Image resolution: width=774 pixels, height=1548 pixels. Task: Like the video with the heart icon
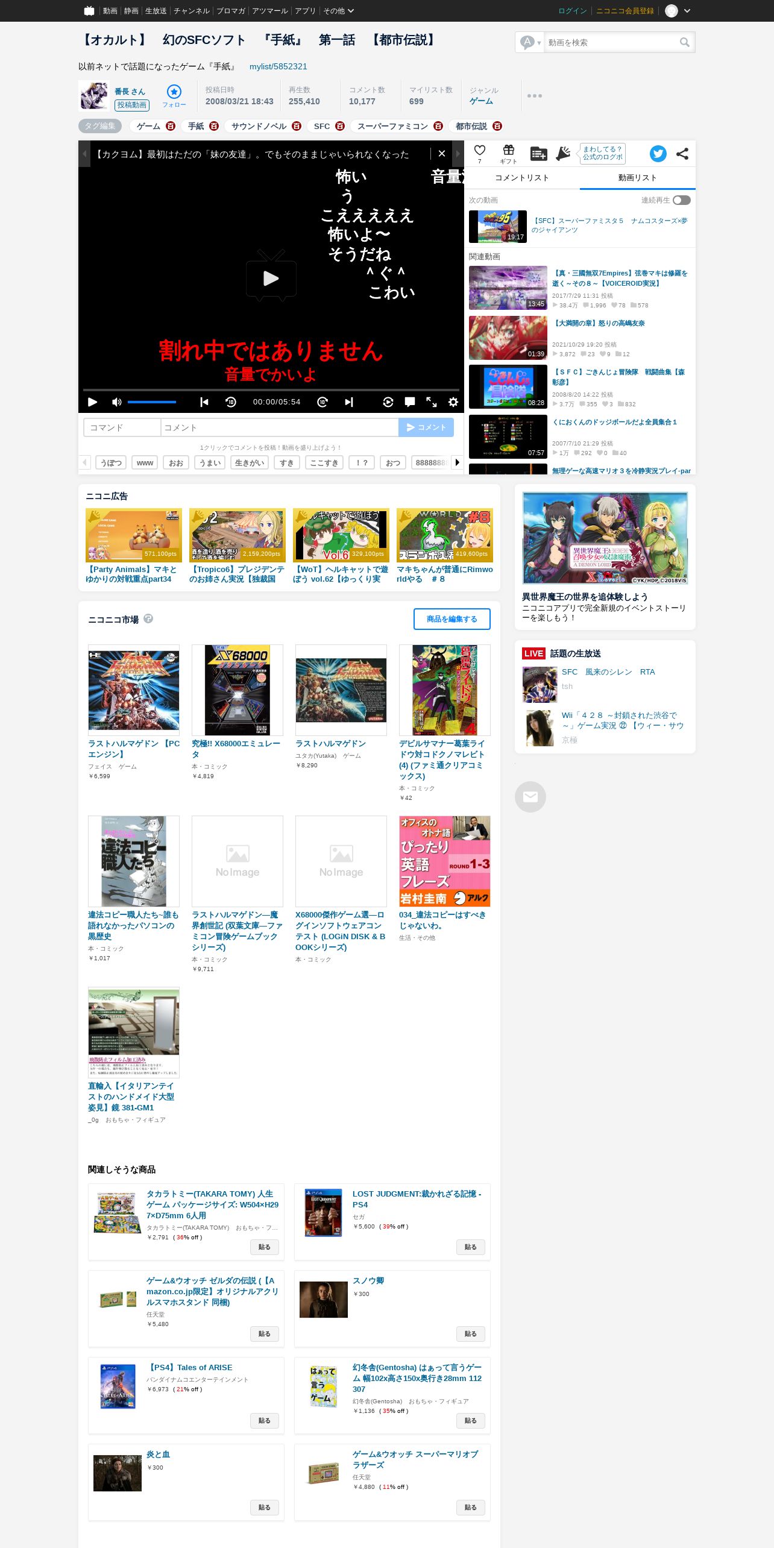480,150
